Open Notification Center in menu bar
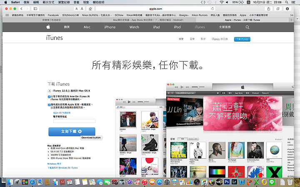This screenshot has height=187, width=300. click(x=293, y=2)
